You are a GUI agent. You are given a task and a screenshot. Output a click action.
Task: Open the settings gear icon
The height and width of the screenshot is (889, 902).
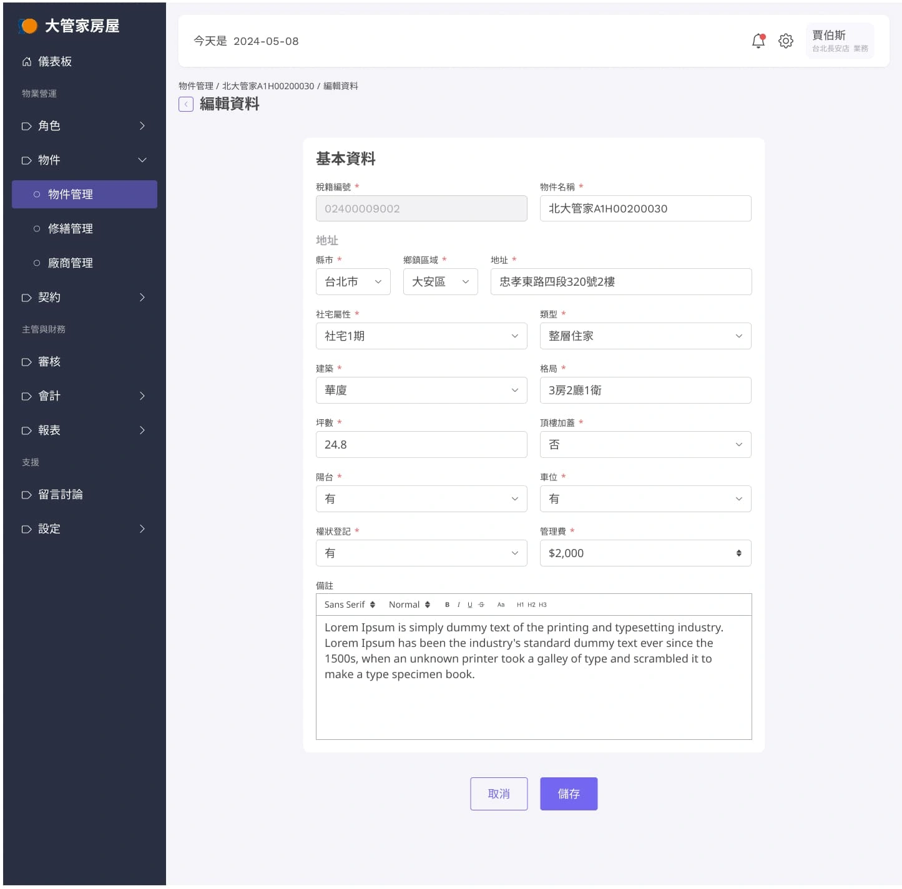(x=786, y=41)
